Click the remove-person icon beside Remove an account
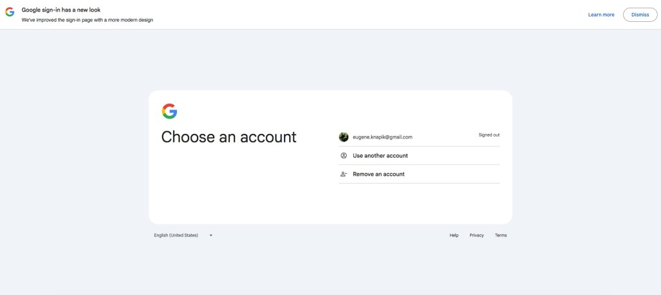 pyautogui.click(x=343, y=174)
